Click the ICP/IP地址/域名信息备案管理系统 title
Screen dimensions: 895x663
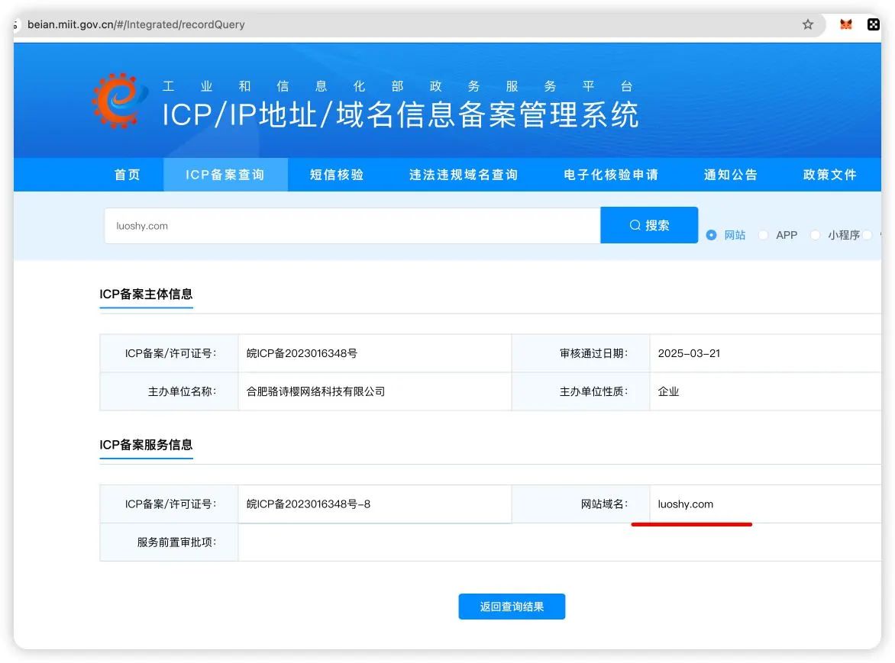point(401,114)
